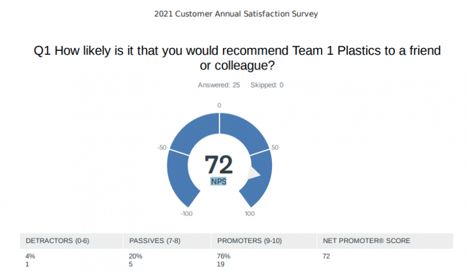Click the large 72 score in the gauge
This screenshot has width=468, height=271.
pos(219,165)
